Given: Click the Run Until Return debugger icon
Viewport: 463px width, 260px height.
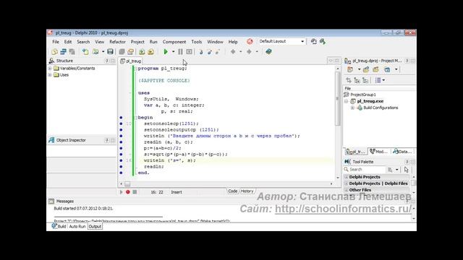Looking at the screenshot, I should (x=218, y=51).
